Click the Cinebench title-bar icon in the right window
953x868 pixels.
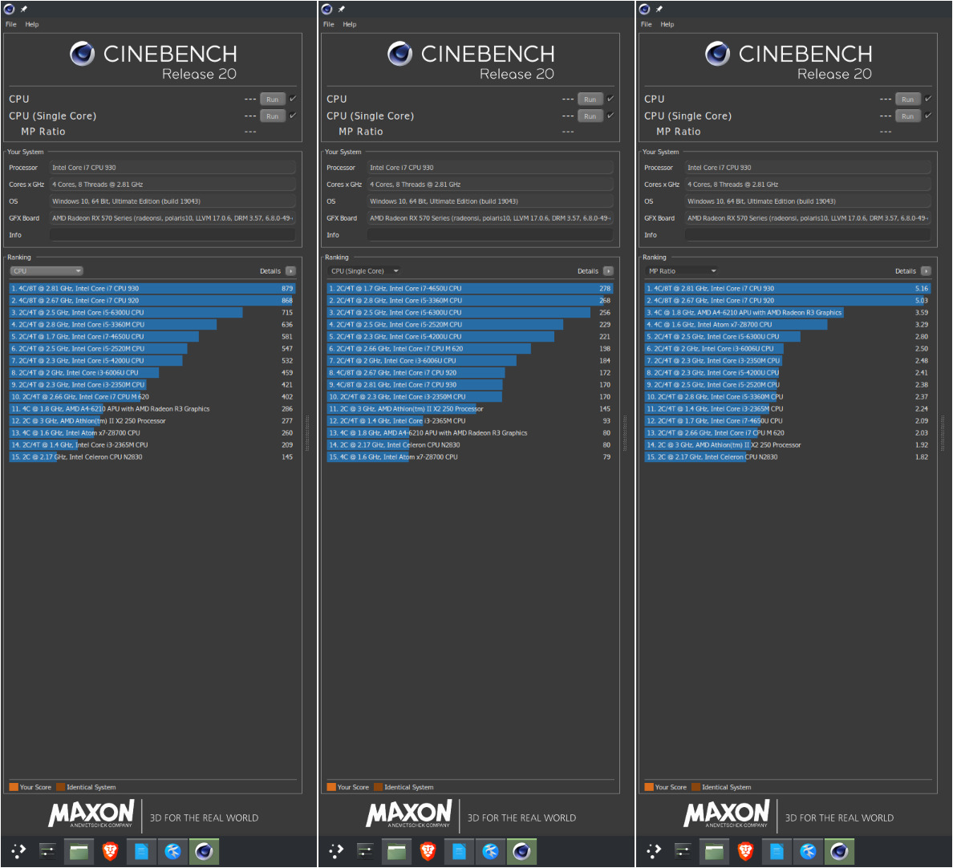(x=644, y=9)
